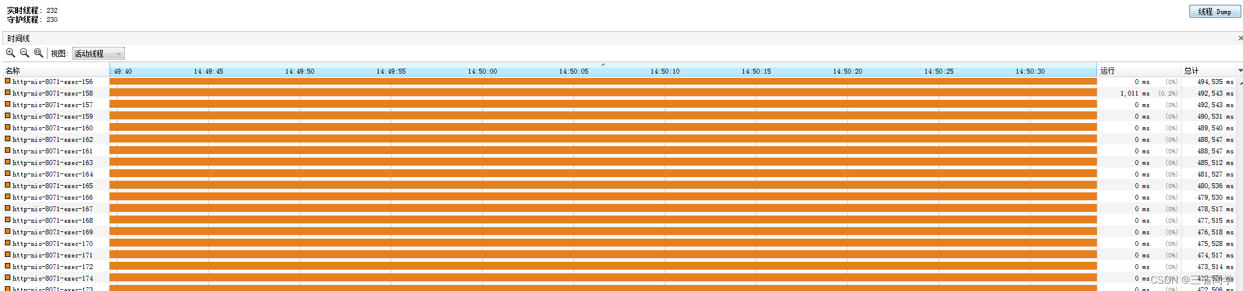1243x291 pixels.
Task: Click total value 494,535 ms
Action: point(1215,82)
